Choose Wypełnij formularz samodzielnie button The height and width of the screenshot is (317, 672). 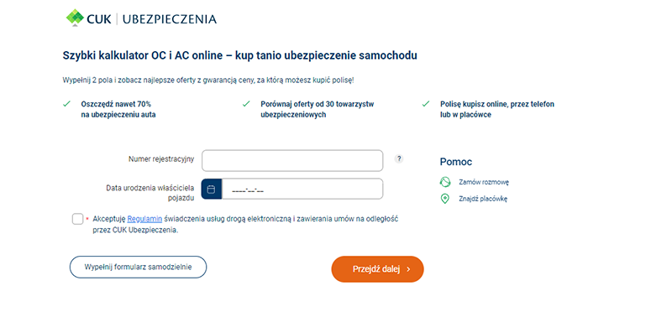[x=138, y=267]
